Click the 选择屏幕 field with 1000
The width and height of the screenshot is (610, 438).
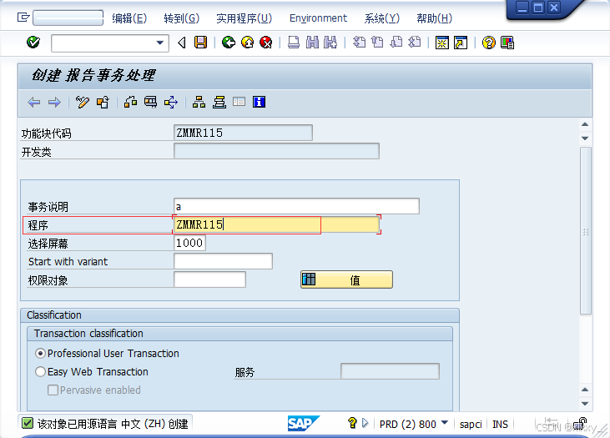(x=190, y=243)
